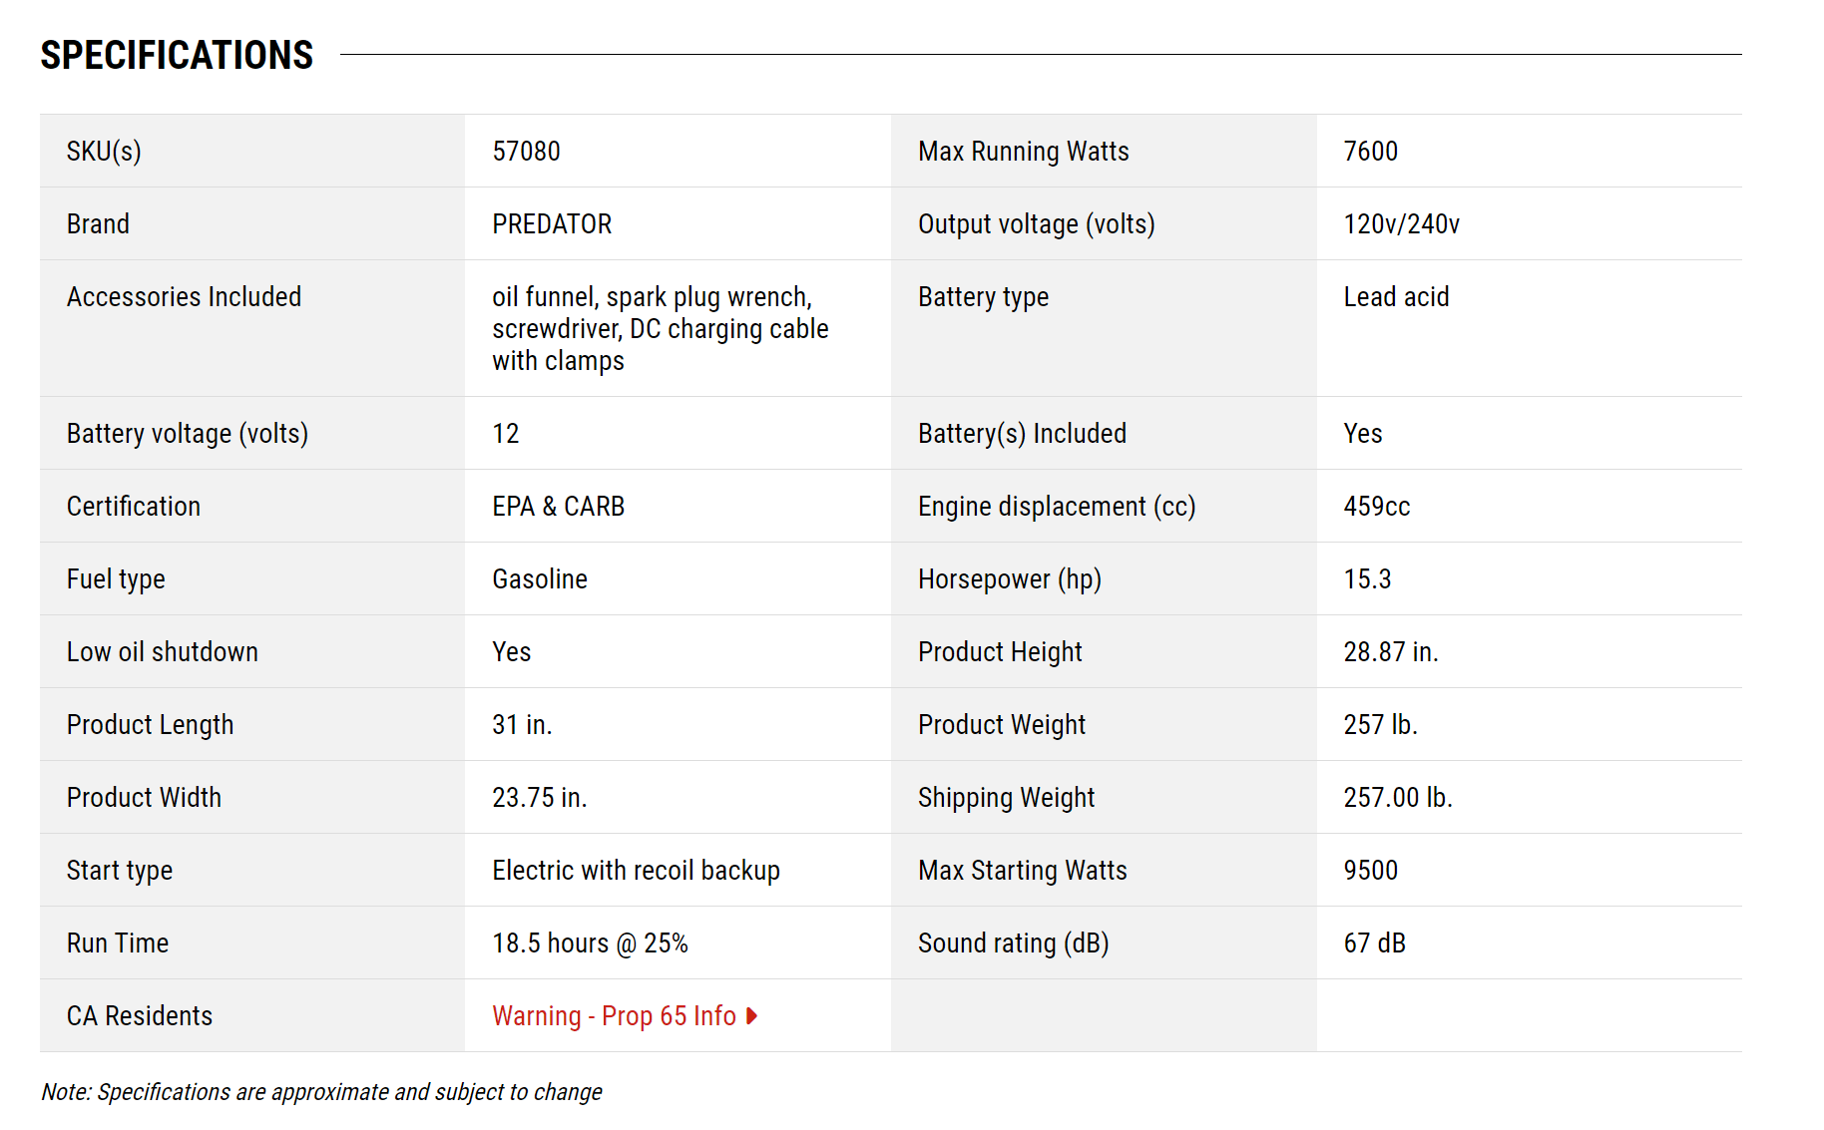Click the Run Time value 18.5 hours
Image resolution: width=1824 pixels, height=1130 pixels.
coord(590,943)
